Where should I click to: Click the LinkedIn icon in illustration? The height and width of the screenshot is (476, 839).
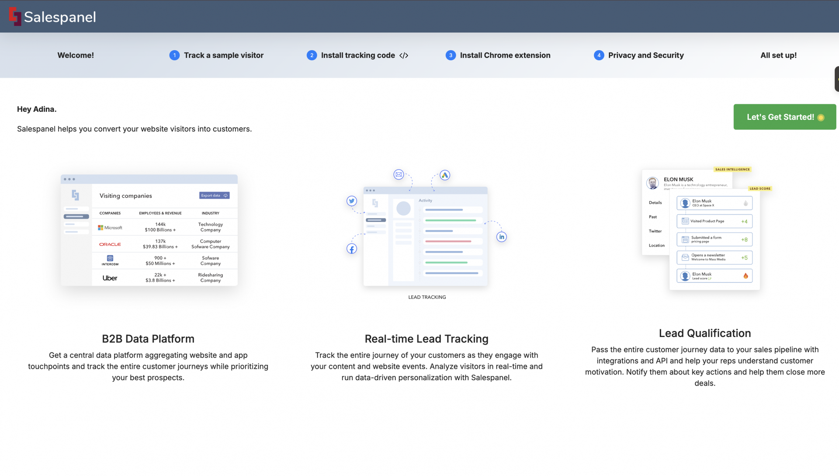502,237
